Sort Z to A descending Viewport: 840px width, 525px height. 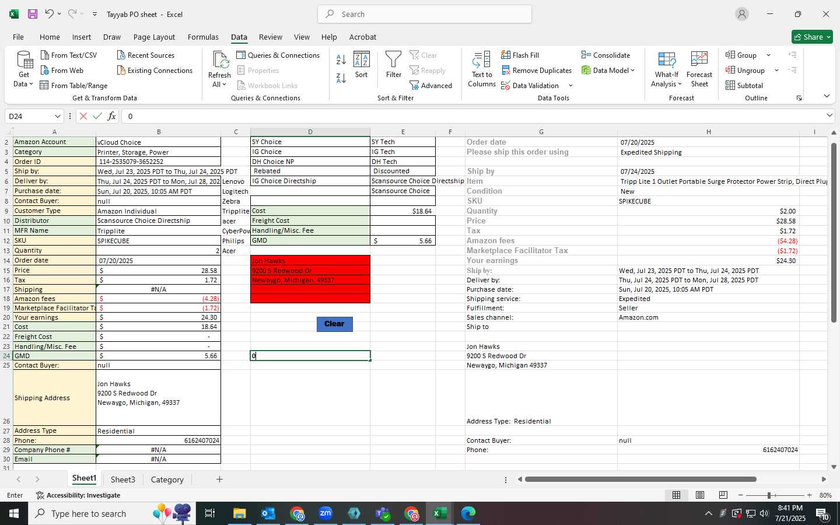(341, 78)
